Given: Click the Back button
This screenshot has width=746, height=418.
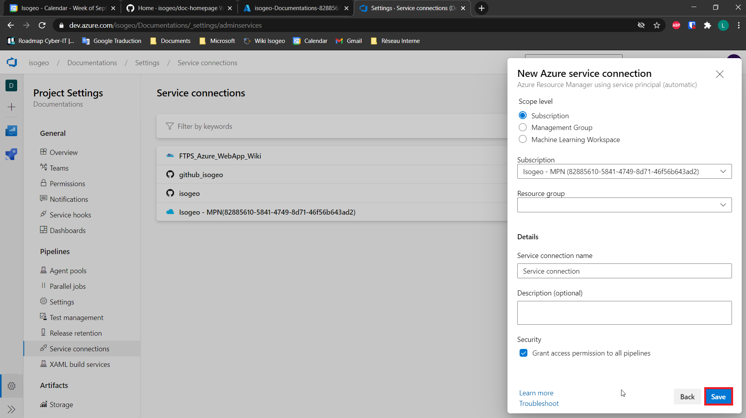Looking at the screenshot, I should pos(687,397).
